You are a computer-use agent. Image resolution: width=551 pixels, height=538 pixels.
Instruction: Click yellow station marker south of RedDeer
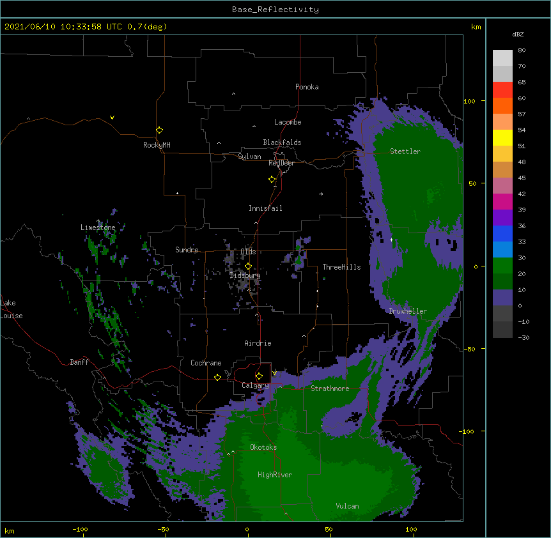pyautogui.click(x=272, y=180)
